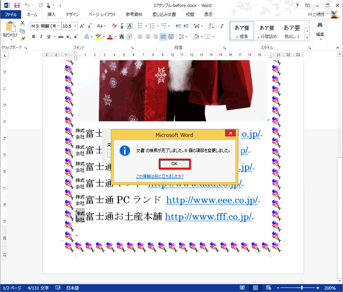The width and height of the screenshot is (343, 292).
Task: Switch to print layout view in status bar
Action: (255, 288)
